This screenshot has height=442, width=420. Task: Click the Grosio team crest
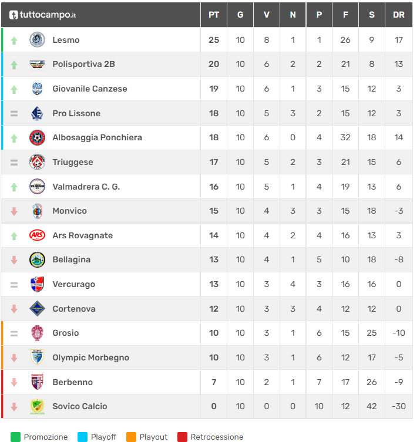click(x=37, y=333)
